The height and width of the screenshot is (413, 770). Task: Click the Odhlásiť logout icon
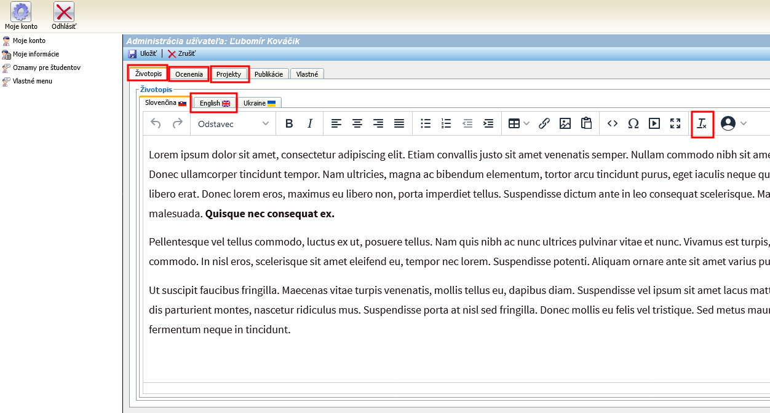click(64, 12)
